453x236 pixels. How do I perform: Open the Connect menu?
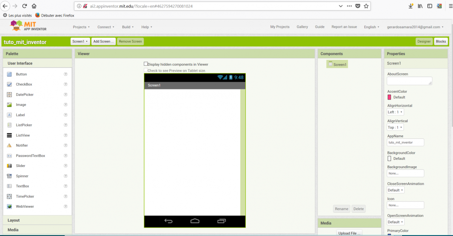click(106, 27)
